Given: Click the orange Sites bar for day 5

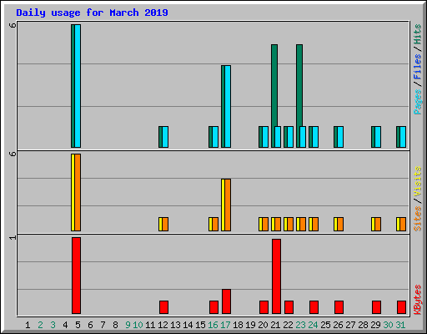Looking at the screenshot, I should click(78, 192).
